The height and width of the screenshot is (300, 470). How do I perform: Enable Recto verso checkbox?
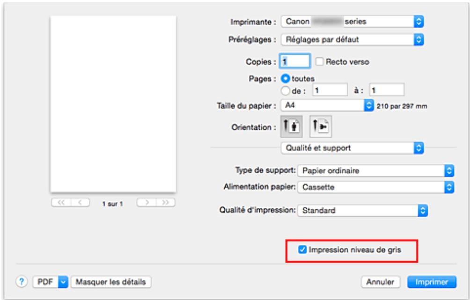pyautogui.click(x=320, y=62)
